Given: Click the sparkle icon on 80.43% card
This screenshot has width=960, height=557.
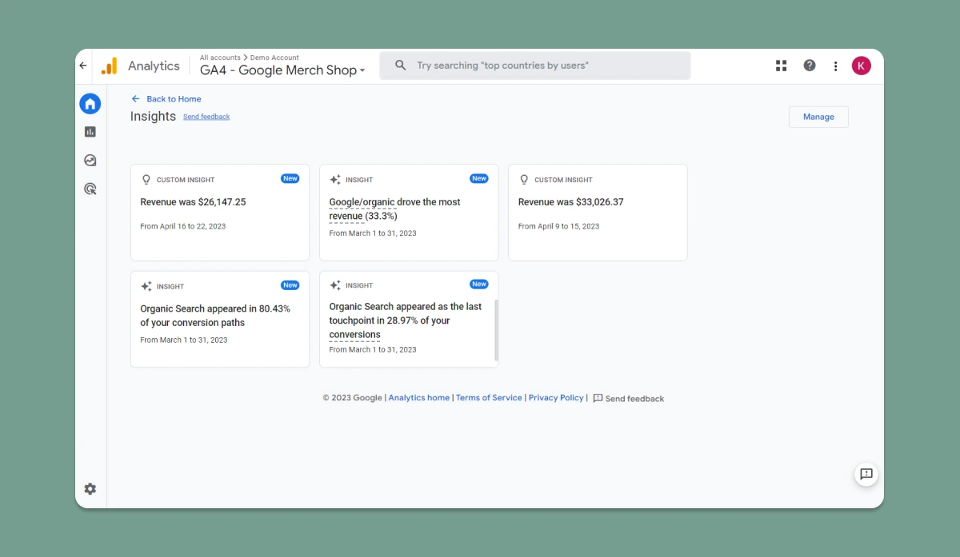Looking at the screenshot, I should (146, 286).
